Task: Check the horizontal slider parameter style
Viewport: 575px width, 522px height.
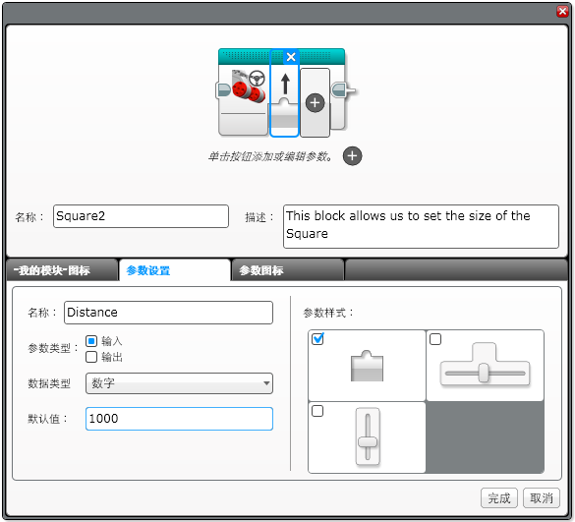Action: coord(435,339)
